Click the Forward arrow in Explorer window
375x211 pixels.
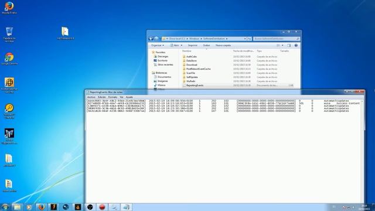click(x=156, y=39)
